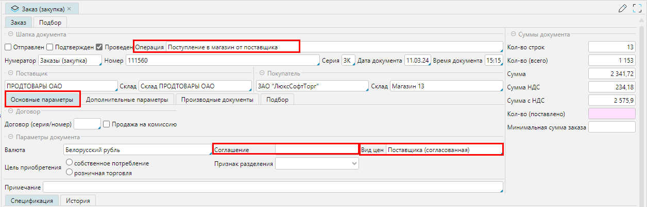The width and height of the screenshot is (647, 207).
Task: Click the pencil edit icon
Action: point(622,8)
